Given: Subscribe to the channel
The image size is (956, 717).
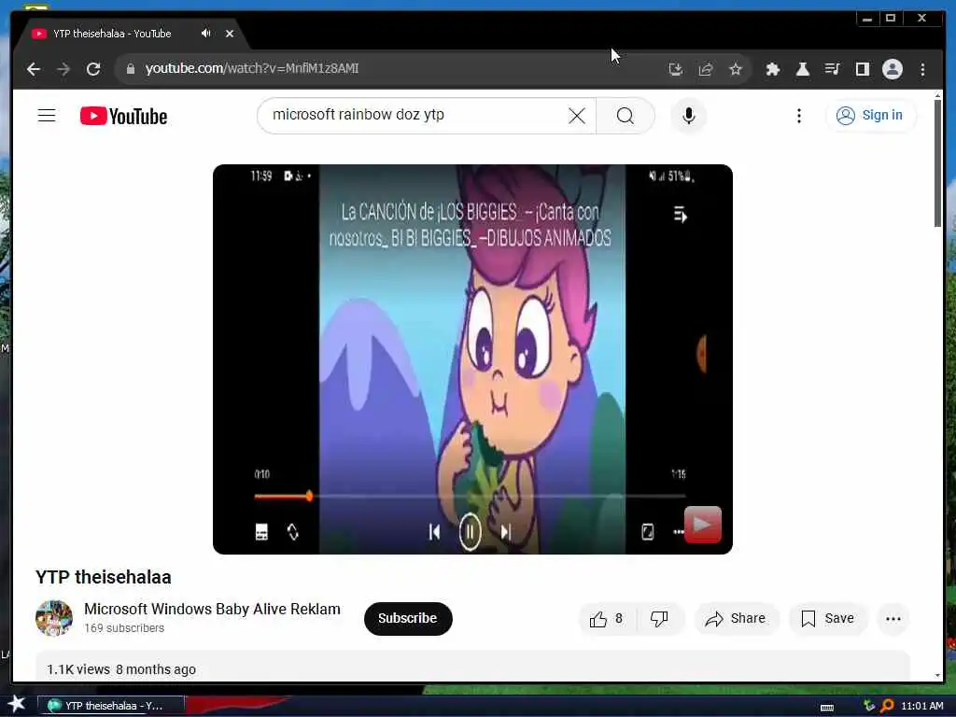Looking at the screenshot, I should [x=408, y=618].
